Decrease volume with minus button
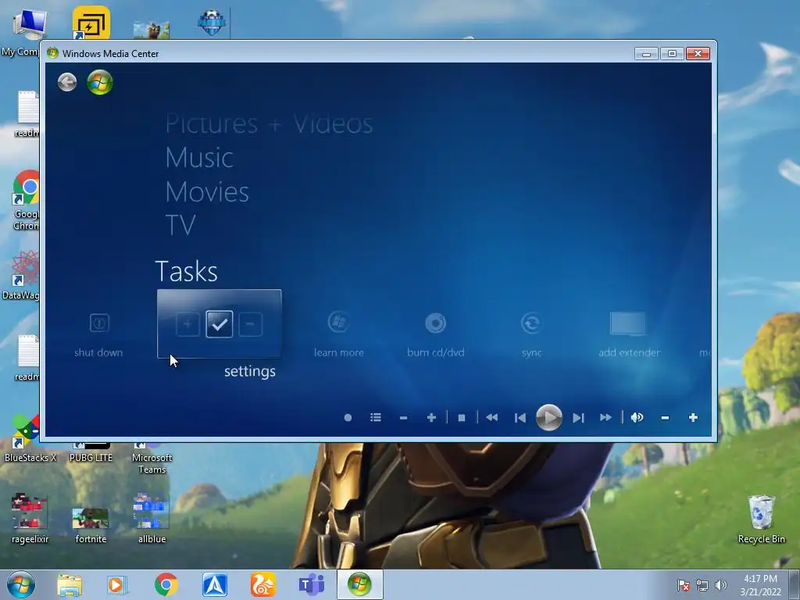 tap(665, 418)
